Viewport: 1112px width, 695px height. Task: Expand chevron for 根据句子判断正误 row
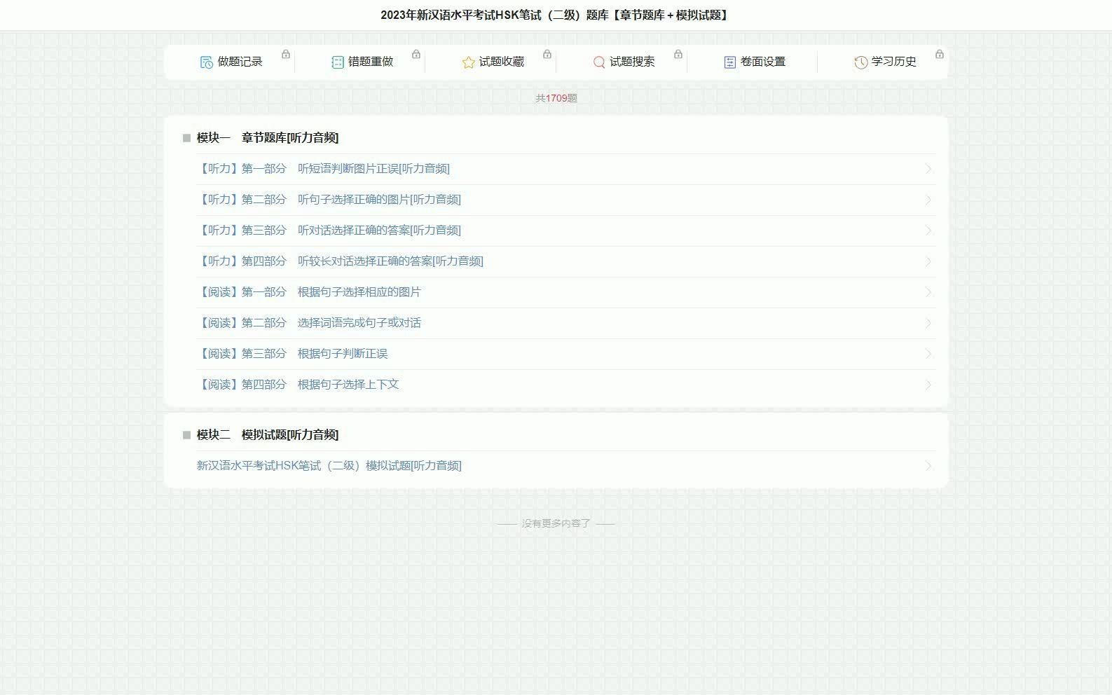pyautogui.click(x=928, y=354)
